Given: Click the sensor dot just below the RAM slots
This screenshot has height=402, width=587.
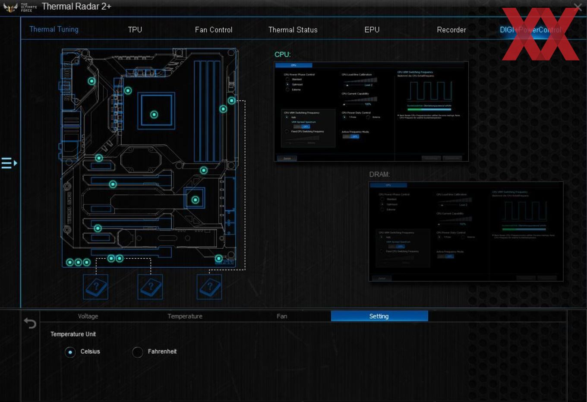Looking at the screenshot, I should [204, 171].
